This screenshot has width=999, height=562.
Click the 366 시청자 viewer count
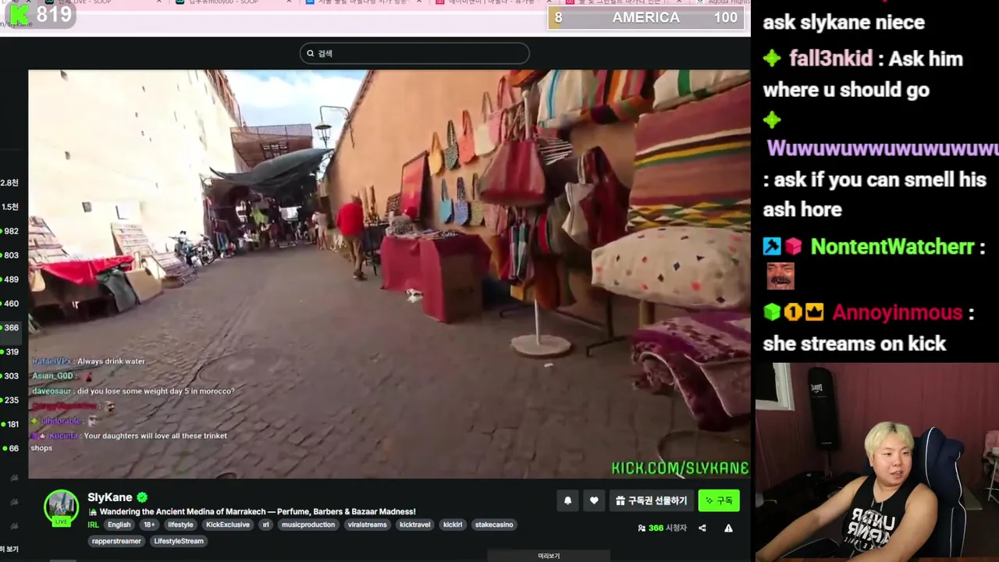[x=663, y=528]
